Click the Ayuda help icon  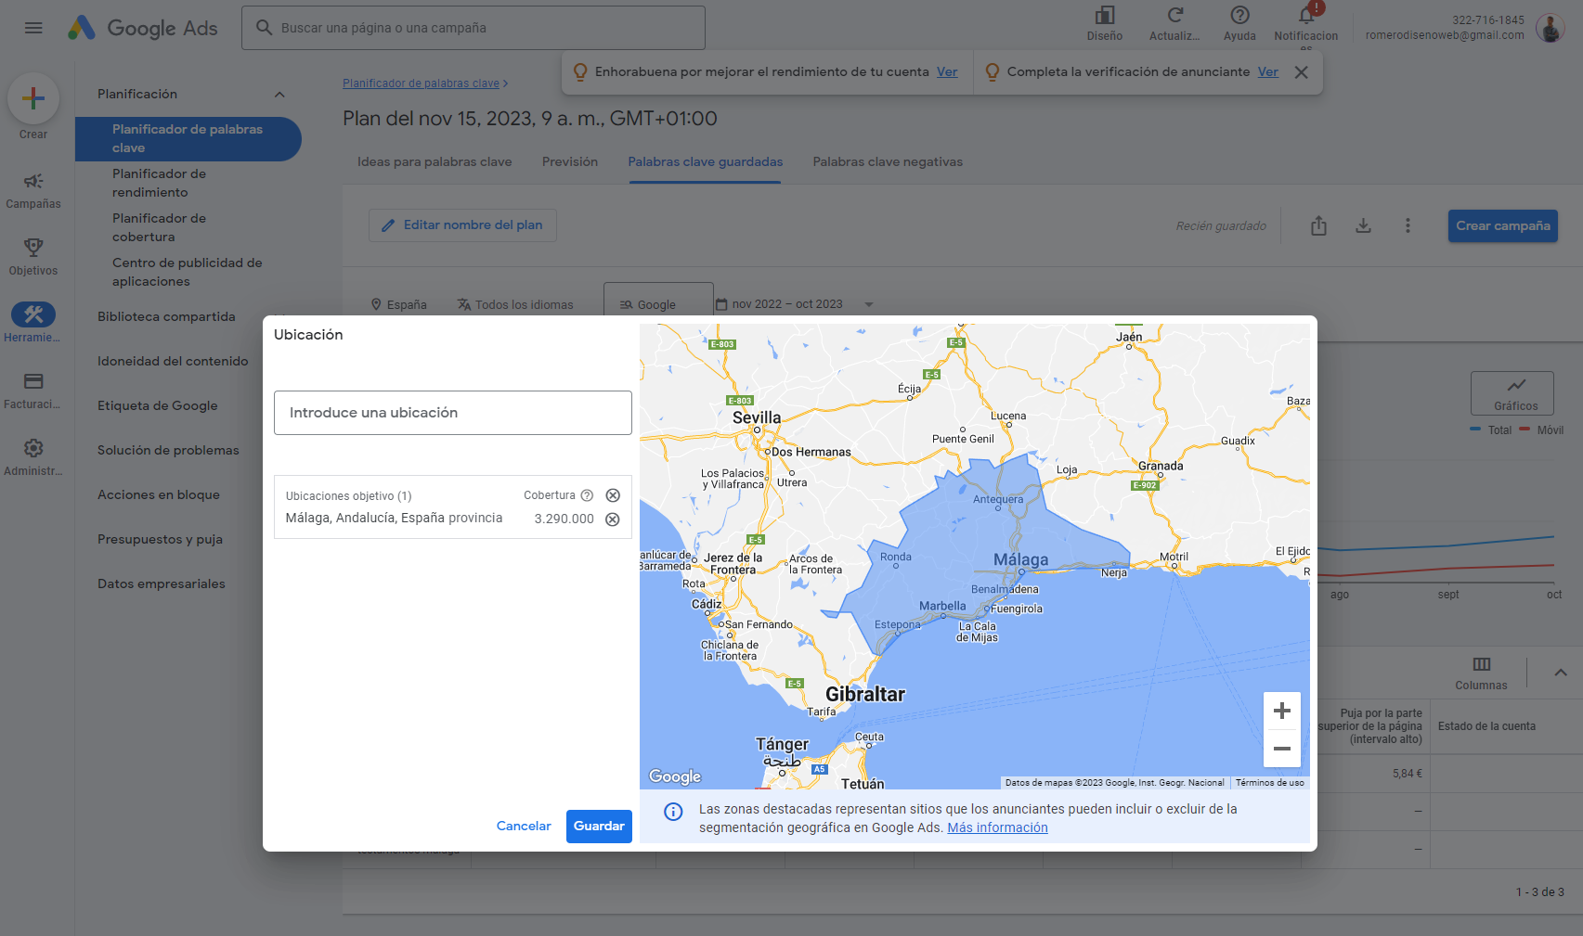pyautogui.click(x=1239, y=16)
